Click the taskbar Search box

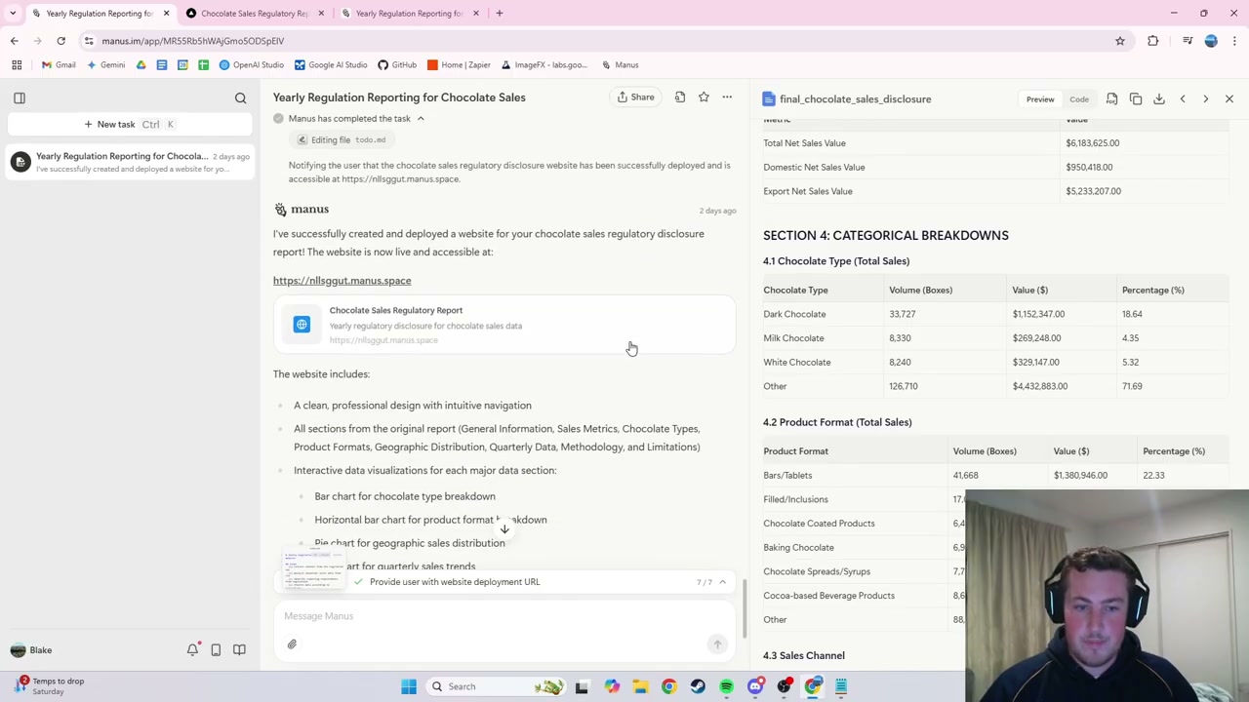pyautogui.click(x=496, y=686)
